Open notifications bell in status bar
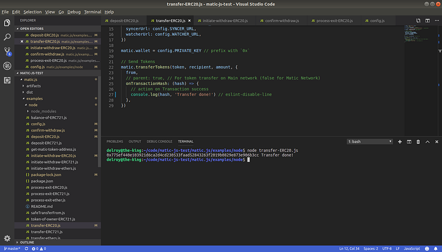This screenshot has width=442, height=252. coord(436,249)
